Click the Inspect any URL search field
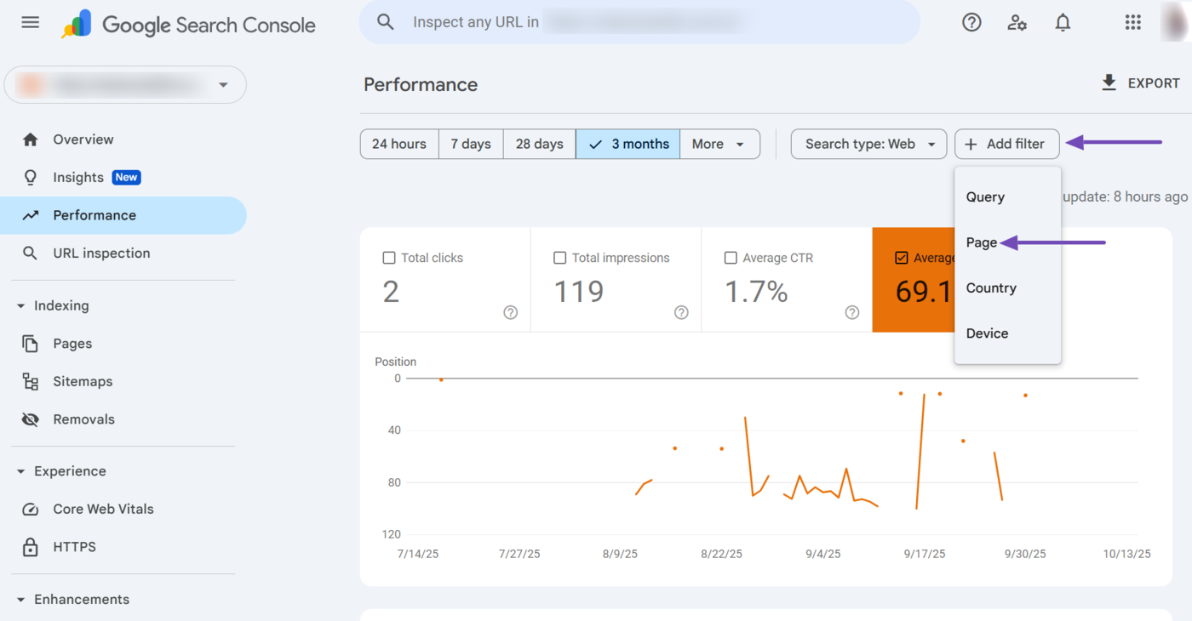1192x621 pixels. click(x=639, y=22)
